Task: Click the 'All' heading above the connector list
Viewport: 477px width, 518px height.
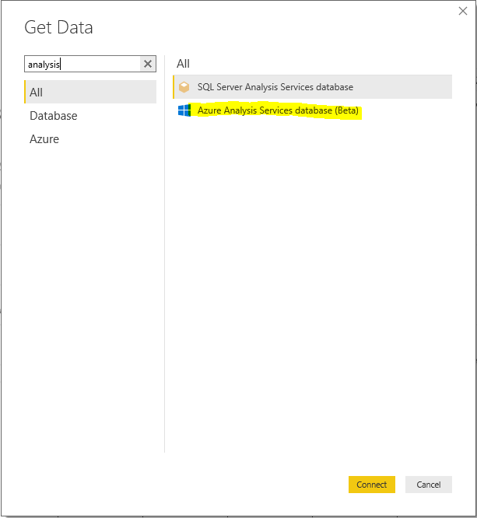Action: pyautogui.click(x=183, y=64)
